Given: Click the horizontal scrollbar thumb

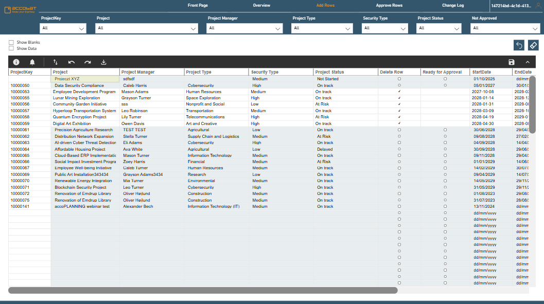Looking at the screenshot, I should pyautogui.click(x=203, y=291).
